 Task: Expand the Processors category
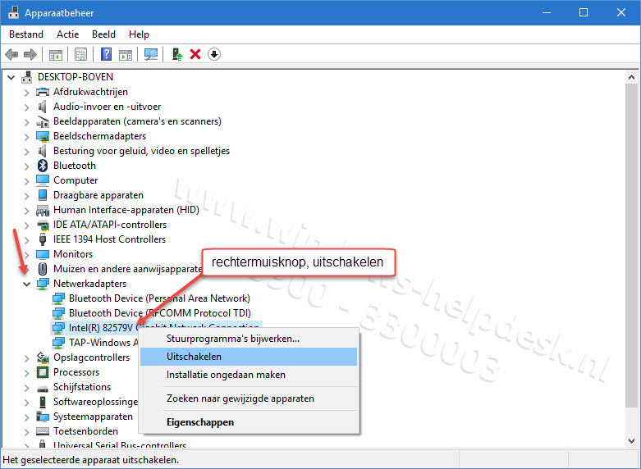[x=26, y=372]
